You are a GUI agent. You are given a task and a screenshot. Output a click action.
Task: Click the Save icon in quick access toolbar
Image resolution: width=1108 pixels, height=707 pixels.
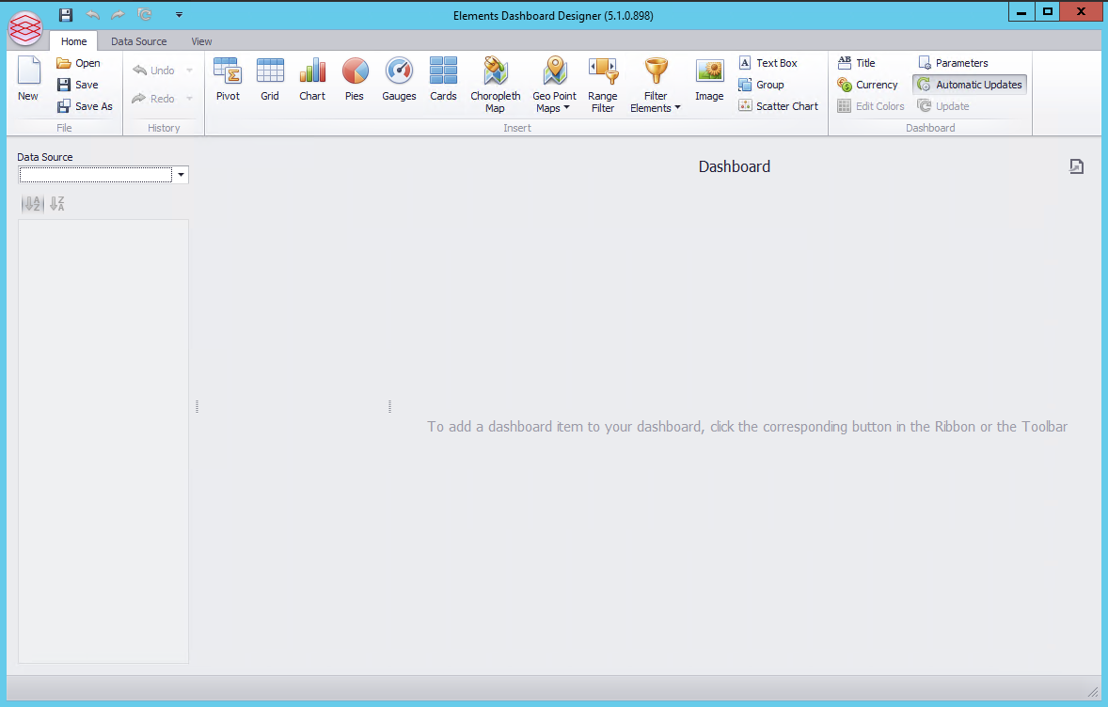click(x=66, y=15)
